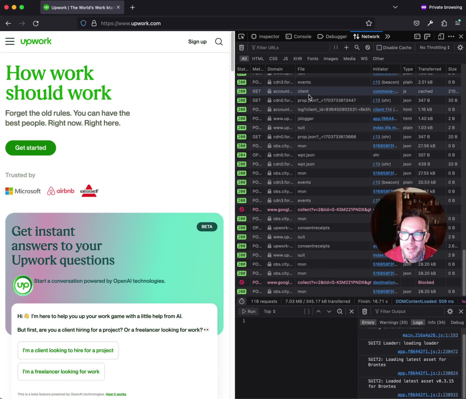
Task: Open network settings gear icon
Action: click(460, 47)
